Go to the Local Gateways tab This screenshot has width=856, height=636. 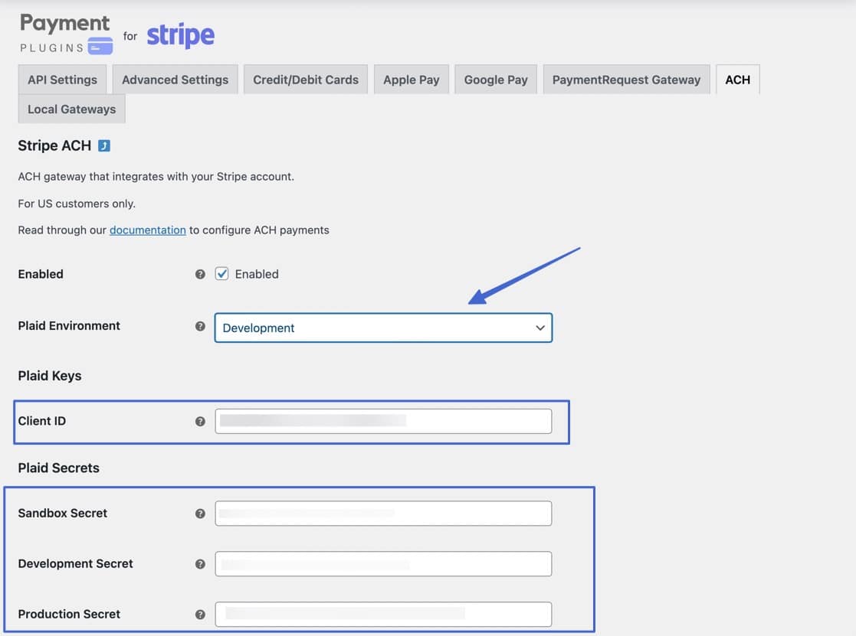pyautogui.click(x=71, y=109)
